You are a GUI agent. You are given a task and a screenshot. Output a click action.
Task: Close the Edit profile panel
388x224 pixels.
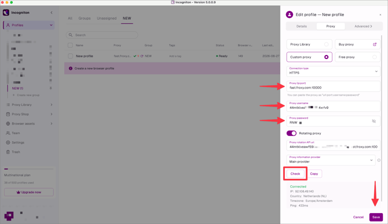point(380,15)
